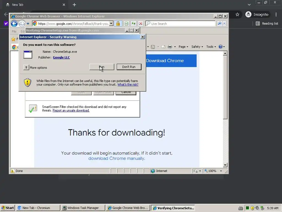Click the Favorites star icon
Viewport: 282px width, 212px height.
[x=13, y=39]
